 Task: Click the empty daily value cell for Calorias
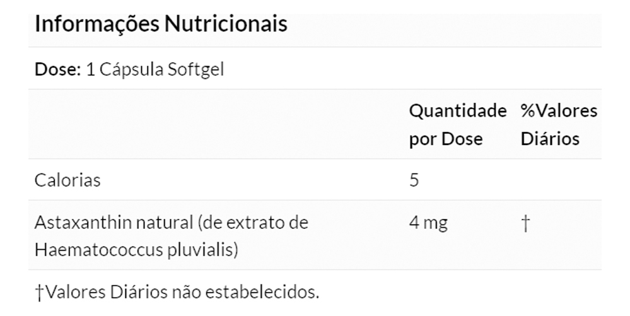coord(558,180)
